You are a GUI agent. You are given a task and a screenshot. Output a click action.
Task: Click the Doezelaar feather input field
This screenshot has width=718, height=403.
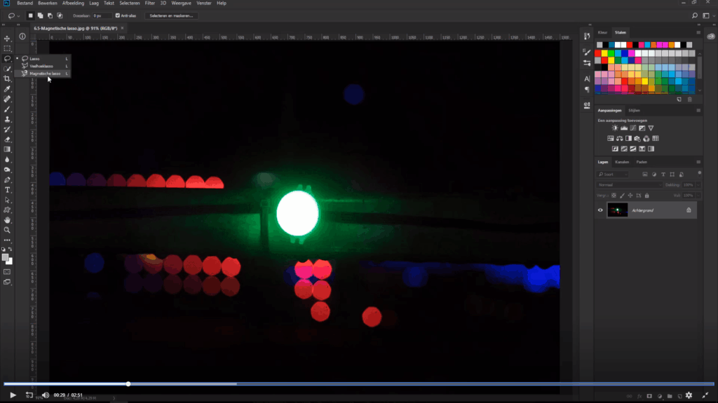[102, 15]
